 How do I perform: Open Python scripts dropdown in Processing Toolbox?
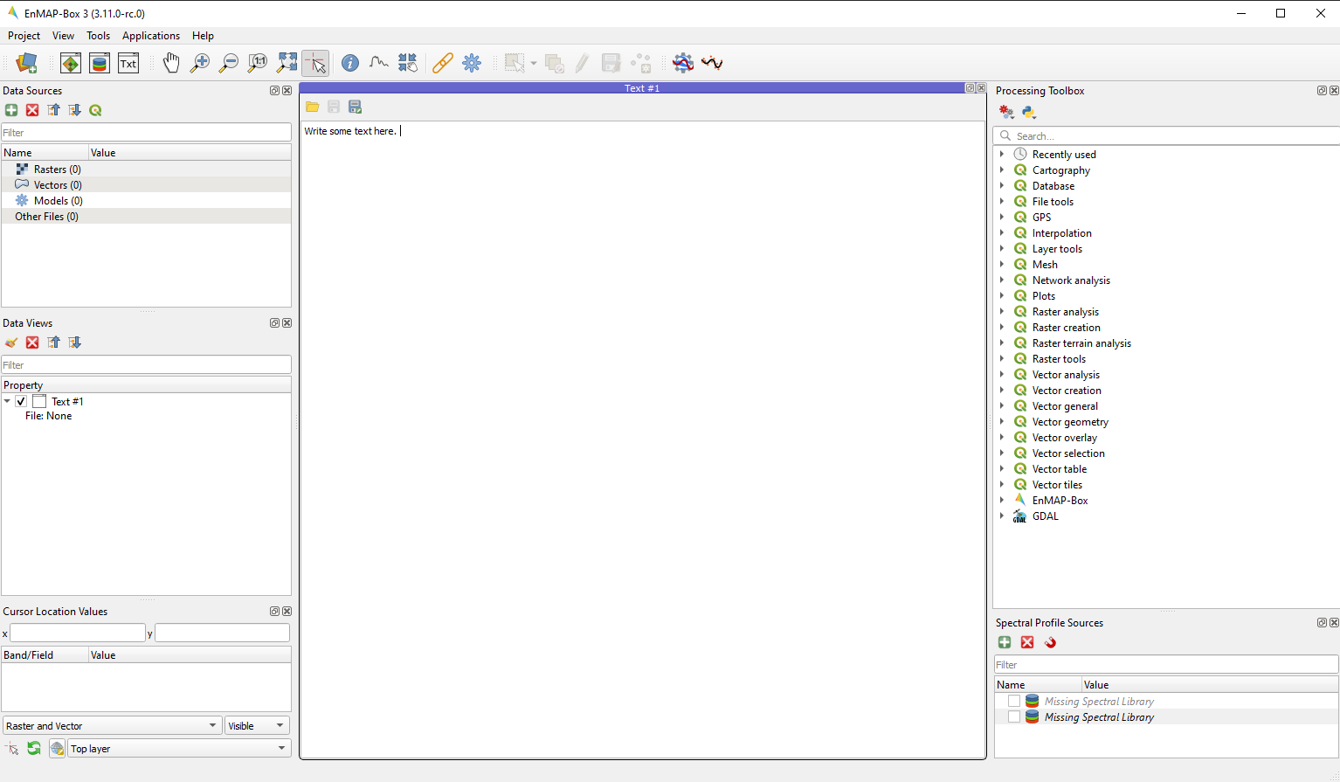click(1029, 112)
